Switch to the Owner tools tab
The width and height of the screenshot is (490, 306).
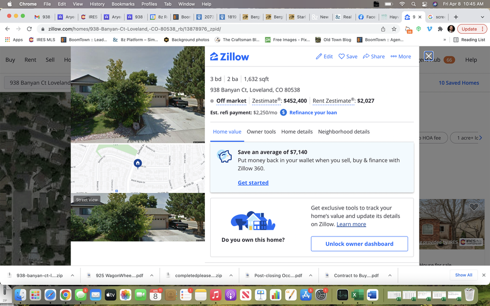pyautogui.click(x=261, y=132)
